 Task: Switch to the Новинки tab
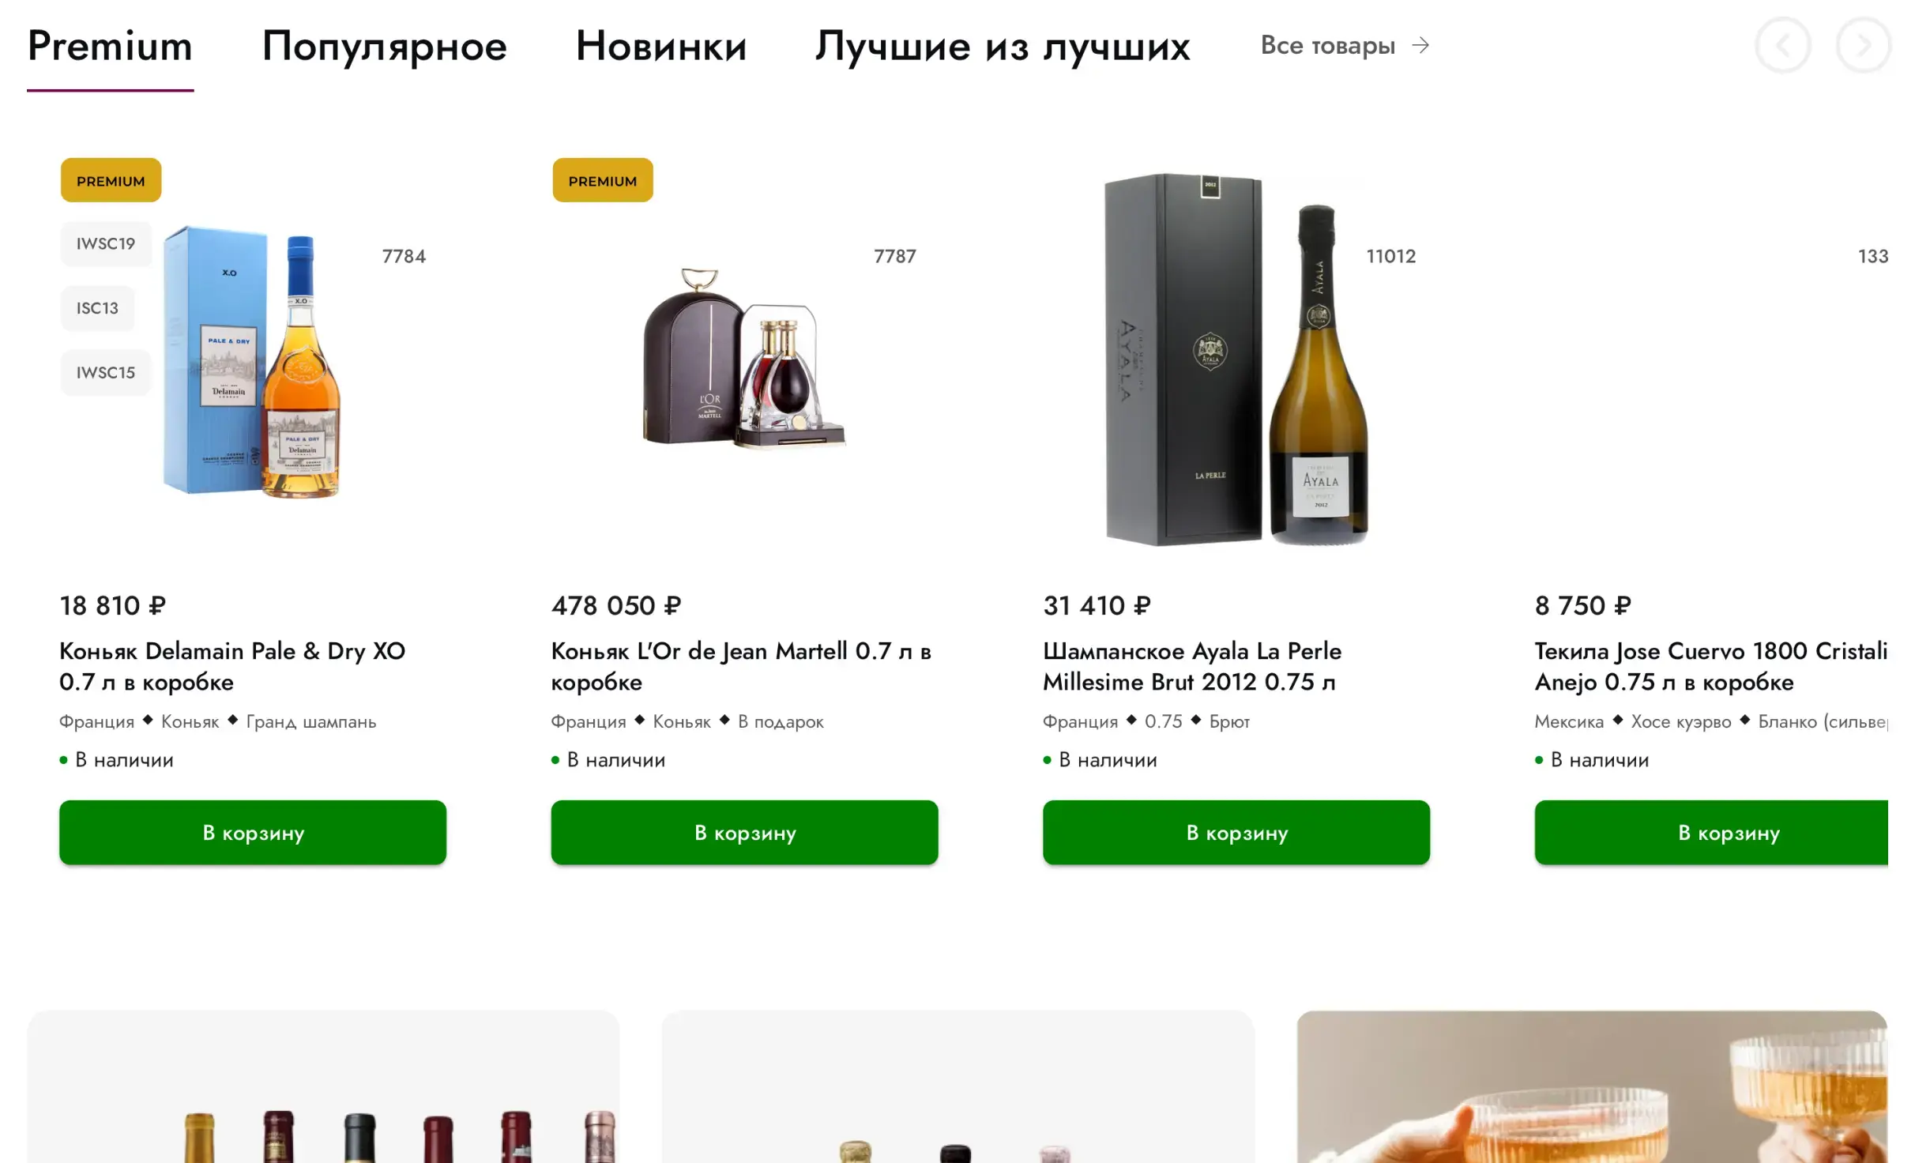pyautogui.click(x=660, y=46)
